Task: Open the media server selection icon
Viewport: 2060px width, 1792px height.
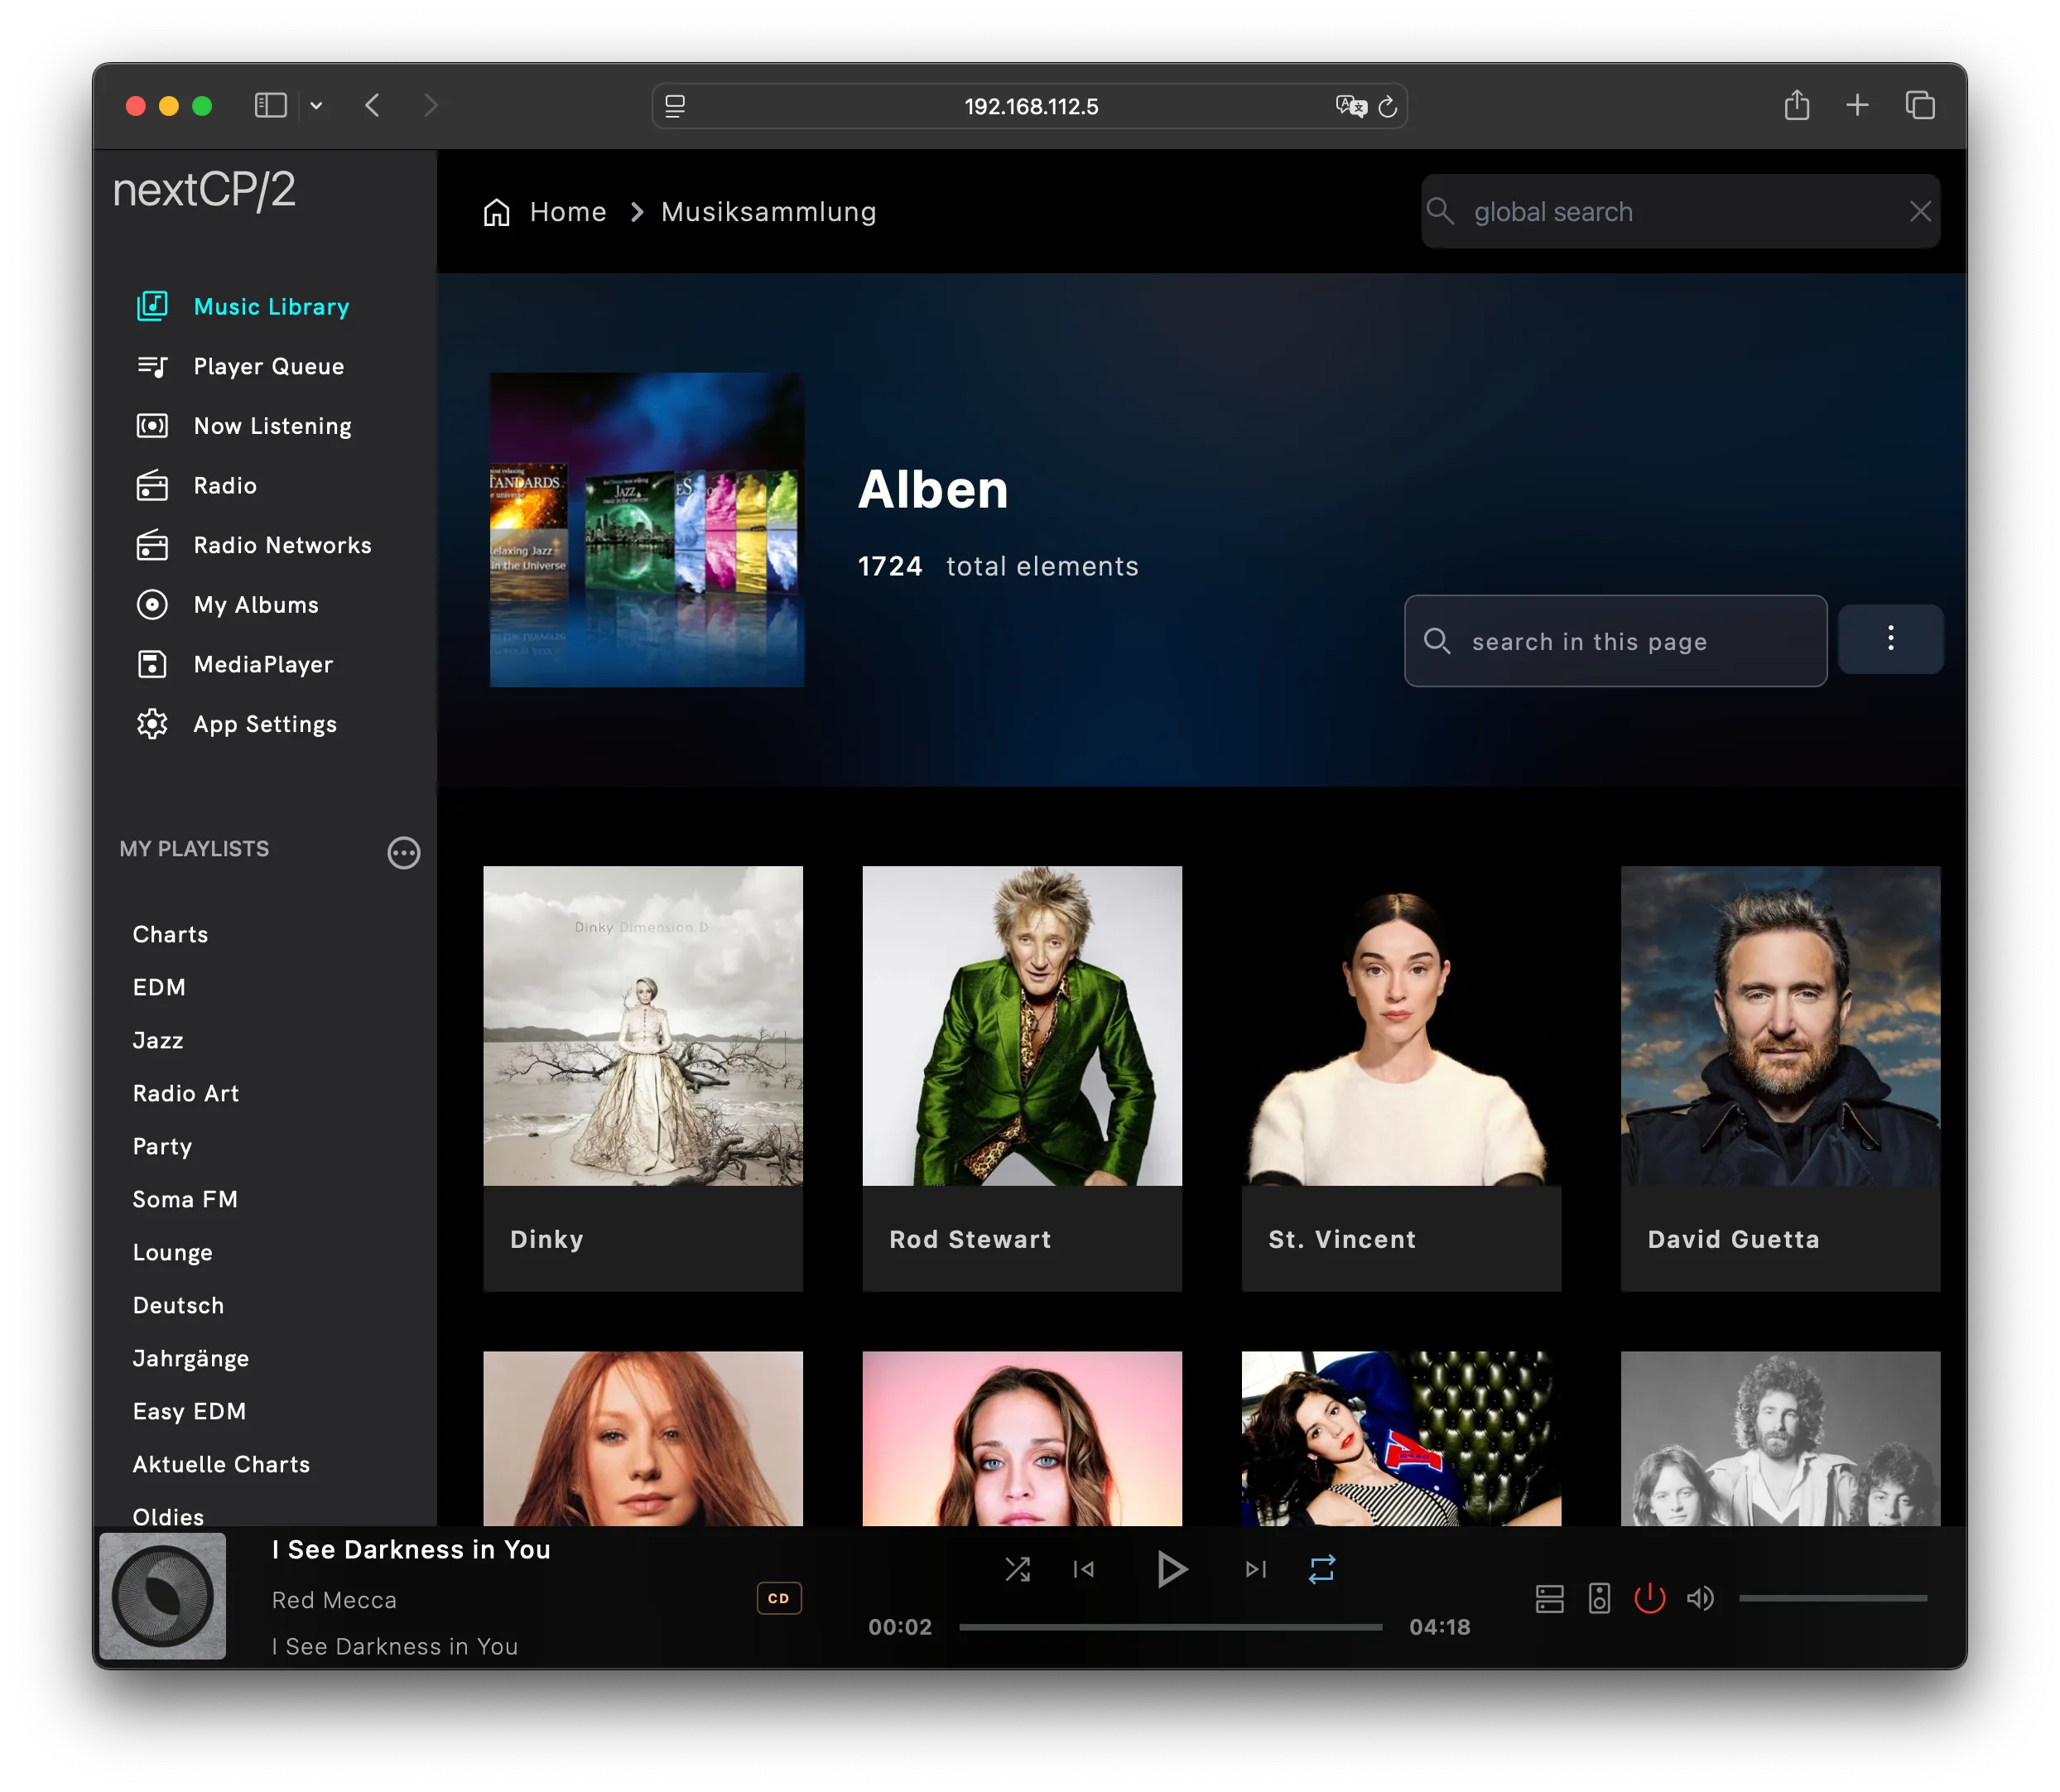Action: [1549, 1598]
